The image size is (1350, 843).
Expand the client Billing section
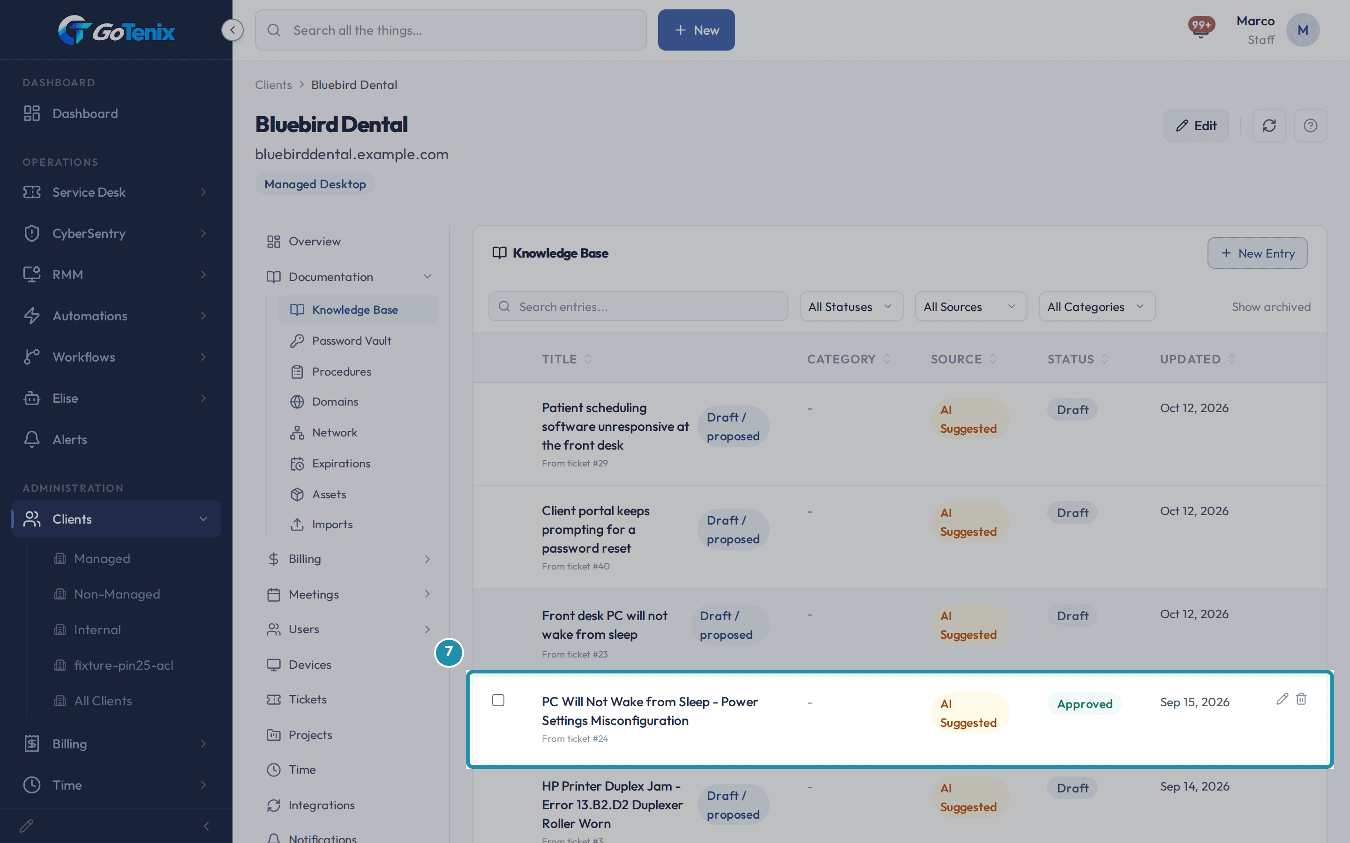[x=350, y=559]
